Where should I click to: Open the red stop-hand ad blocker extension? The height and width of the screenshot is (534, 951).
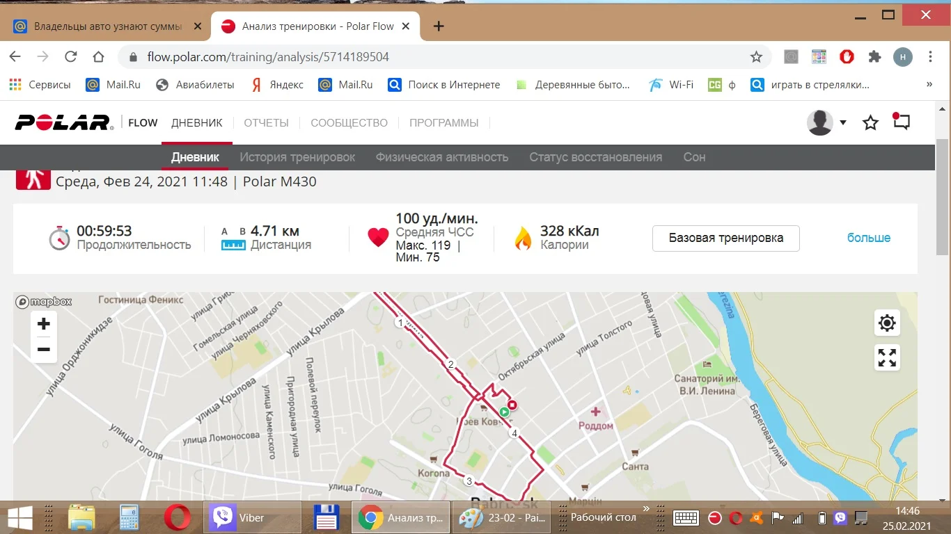[847, 57]
